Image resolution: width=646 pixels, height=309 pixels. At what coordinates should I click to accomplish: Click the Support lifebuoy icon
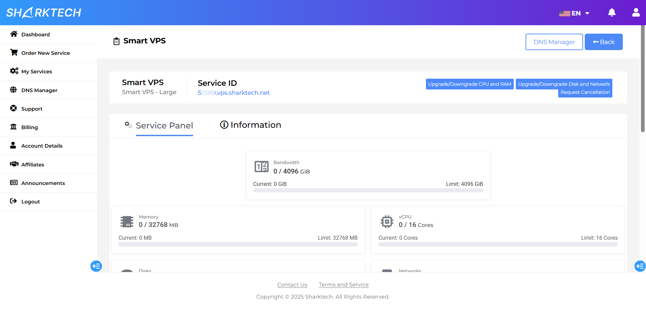pyautogui.click(x=13, y=108)
